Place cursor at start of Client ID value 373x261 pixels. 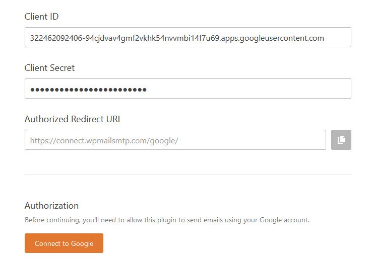[30, 38]
